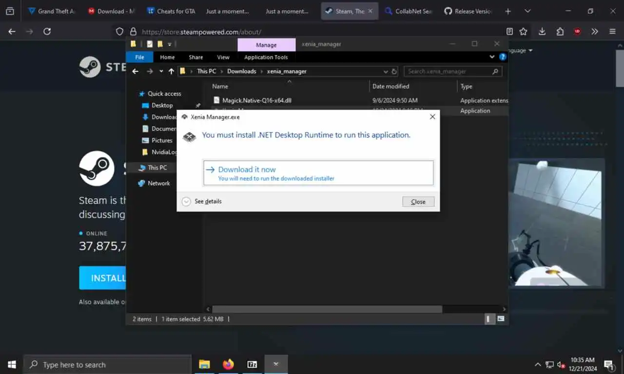Open a new browser tab
The height and width of the screenshot is (374, 624).
click(508, 11)
